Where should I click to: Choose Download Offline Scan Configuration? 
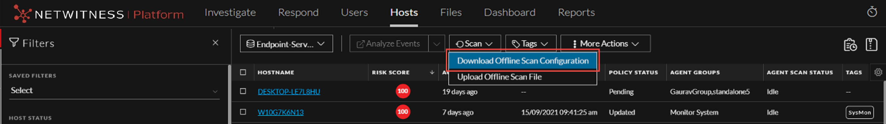coord(522,61)
